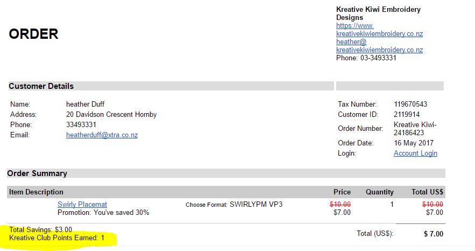Viewport: 475px width, 251px height.
Task: Click the Total Savings $3.00 line
Action: pos(40,229)
